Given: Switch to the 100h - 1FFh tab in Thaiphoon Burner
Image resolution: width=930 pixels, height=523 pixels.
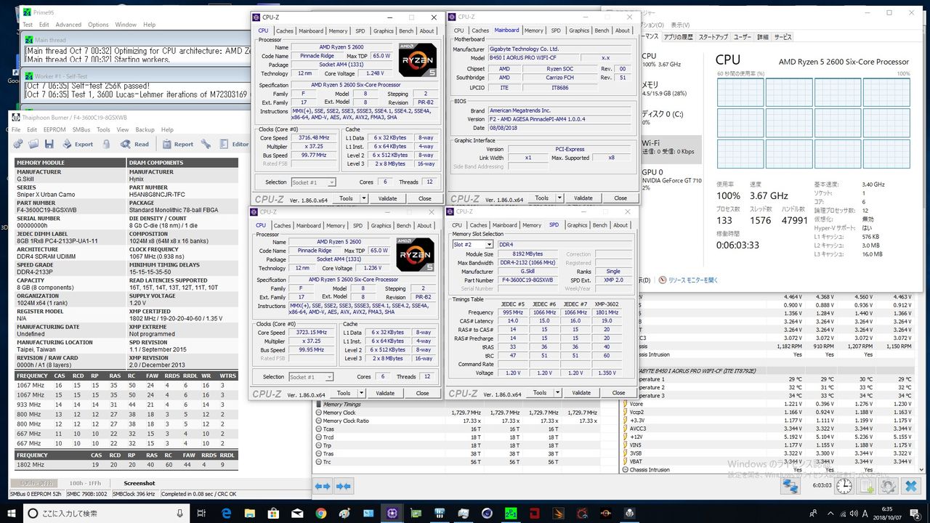Looking at the screenshot, I should pos(86,483).
